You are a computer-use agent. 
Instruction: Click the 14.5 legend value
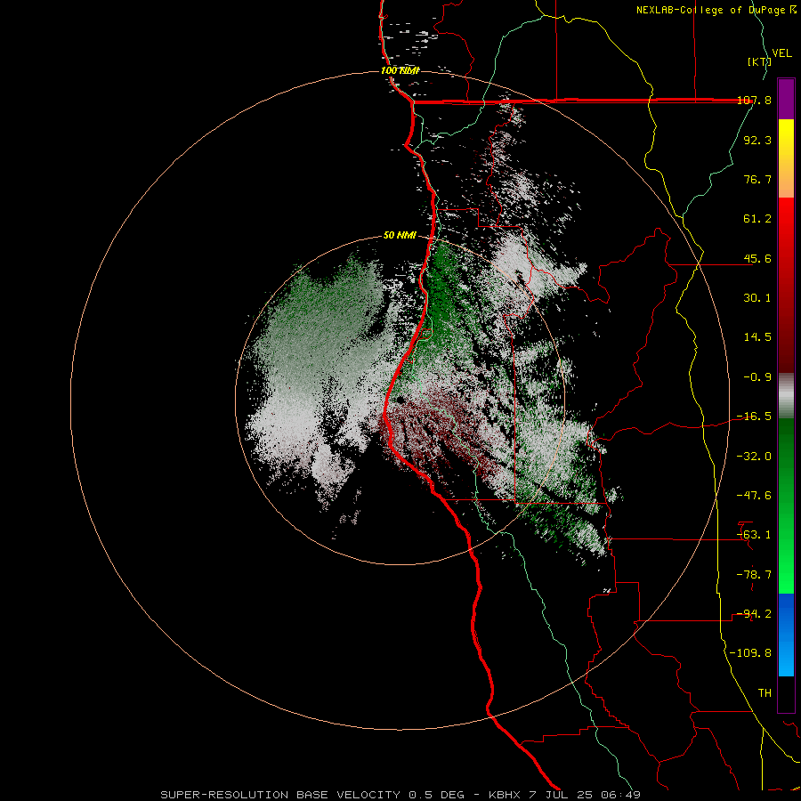click(x=757, y=337)
